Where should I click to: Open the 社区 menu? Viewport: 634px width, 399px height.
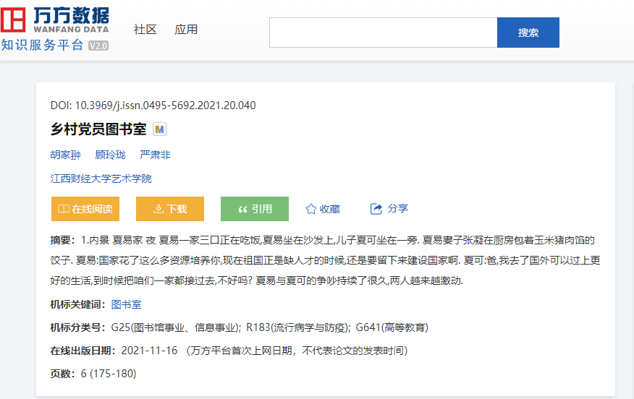(145, 30)
